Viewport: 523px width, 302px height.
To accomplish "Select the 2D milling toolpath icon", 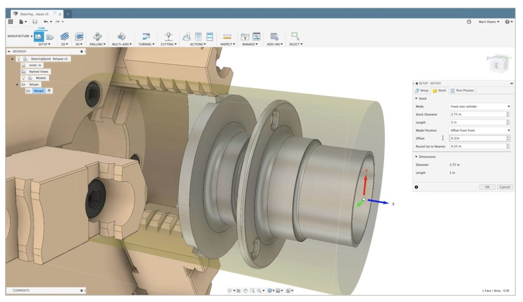I will (x=65, y=37).
